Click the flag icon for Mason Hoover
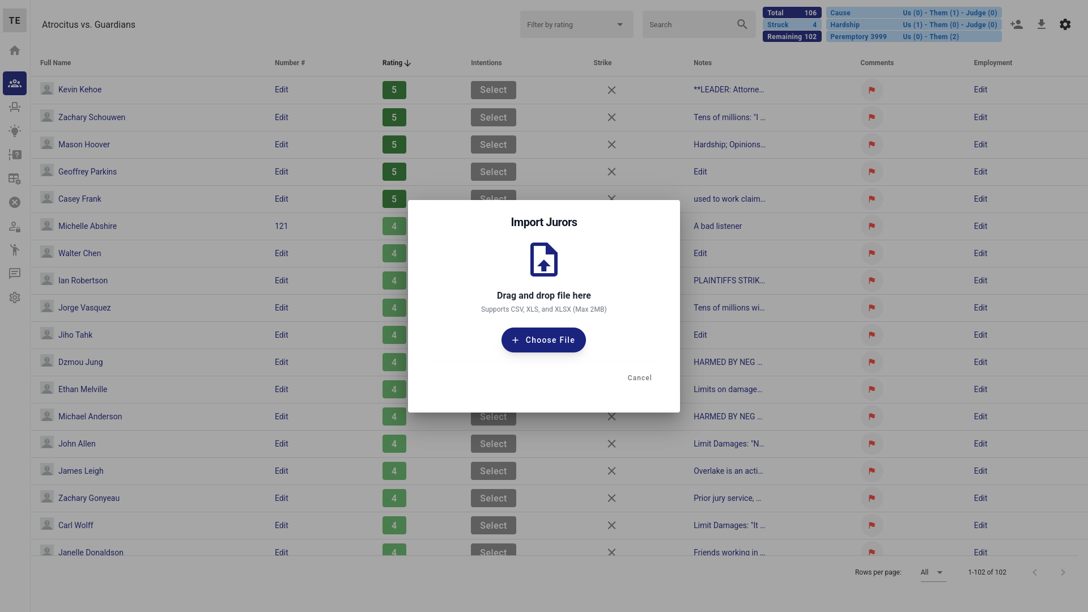The height and width of the screenshot is (612, 1088). [872, 144]
